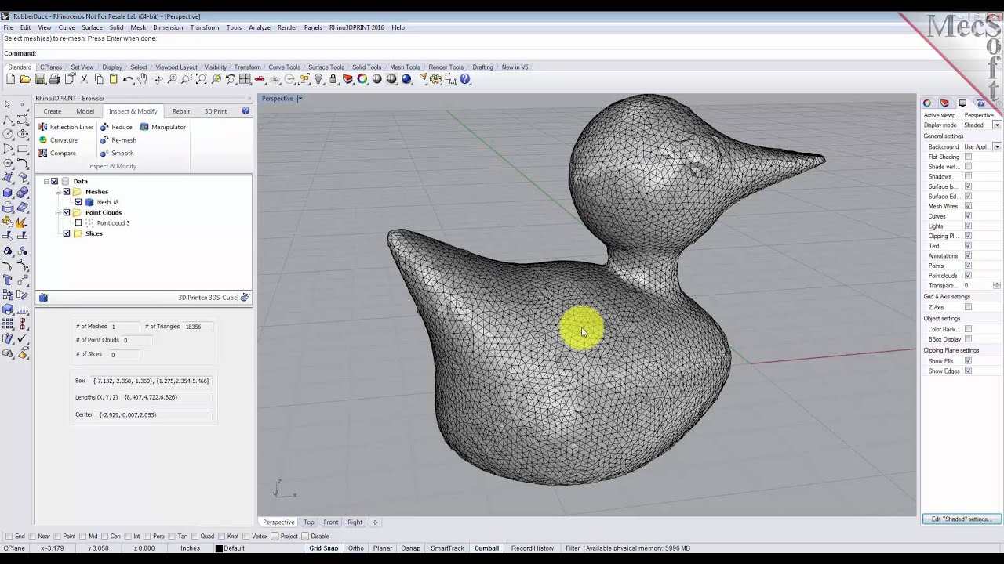Click the padlock Lock icon
This screenshot has width=1004, height=564.
pyautogui.click(x=333, y=79)
